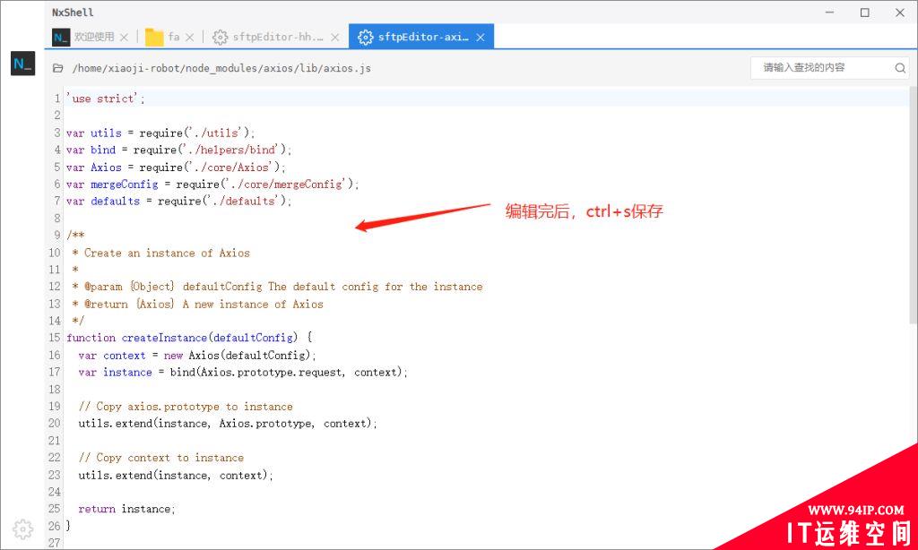Click line number 15 in gutter
This screenshot has height=550, width=918.
pyautogui.click(x=55, y=338)
